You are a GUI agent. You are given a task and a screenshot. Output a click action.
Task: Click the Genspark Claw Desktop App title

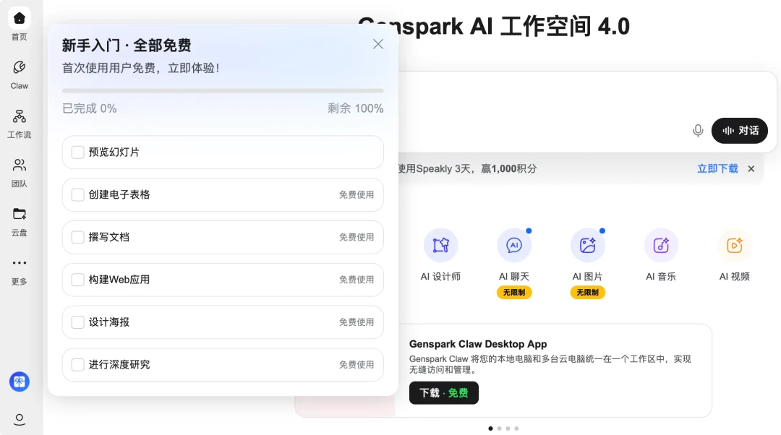pyautogui.click(x=478, y=344)
